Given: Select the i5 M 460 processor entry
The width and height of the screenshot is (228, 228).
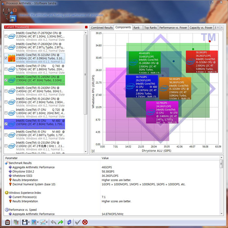Looking at the screenshot, I should click(35, 135).
